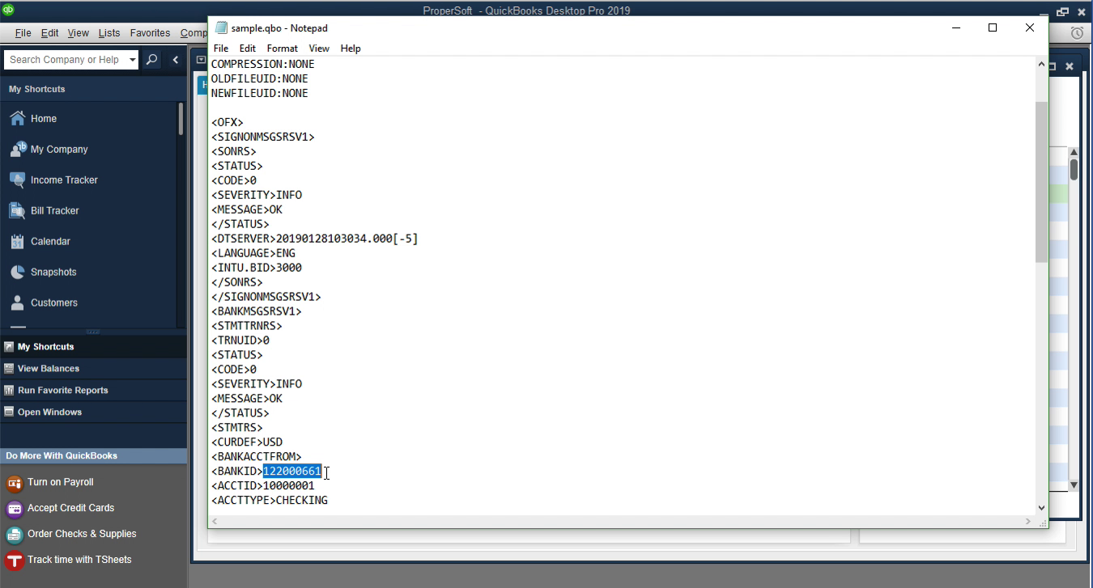This screenshot has width=1093, height=588.
Task: Open QuickBooks File menu
Action: pos(23,33)
